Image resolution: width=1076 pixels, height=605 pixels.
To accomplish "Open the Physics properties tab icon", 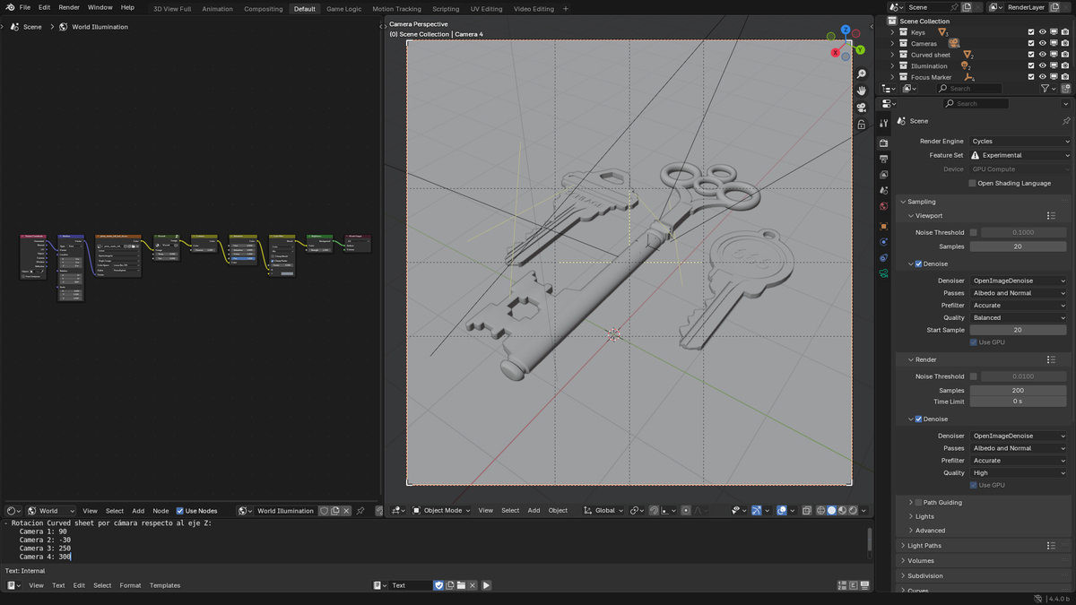I will pyautogui.click(x=884, y=242).
